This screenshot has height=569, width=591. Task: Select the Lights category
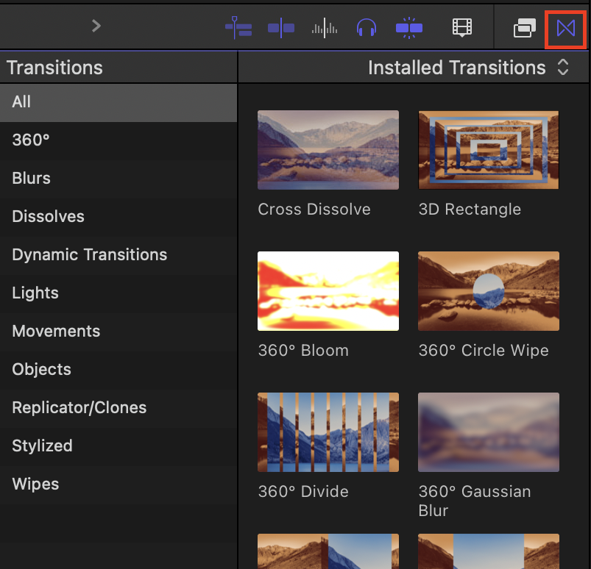click(x=118, y=293)
